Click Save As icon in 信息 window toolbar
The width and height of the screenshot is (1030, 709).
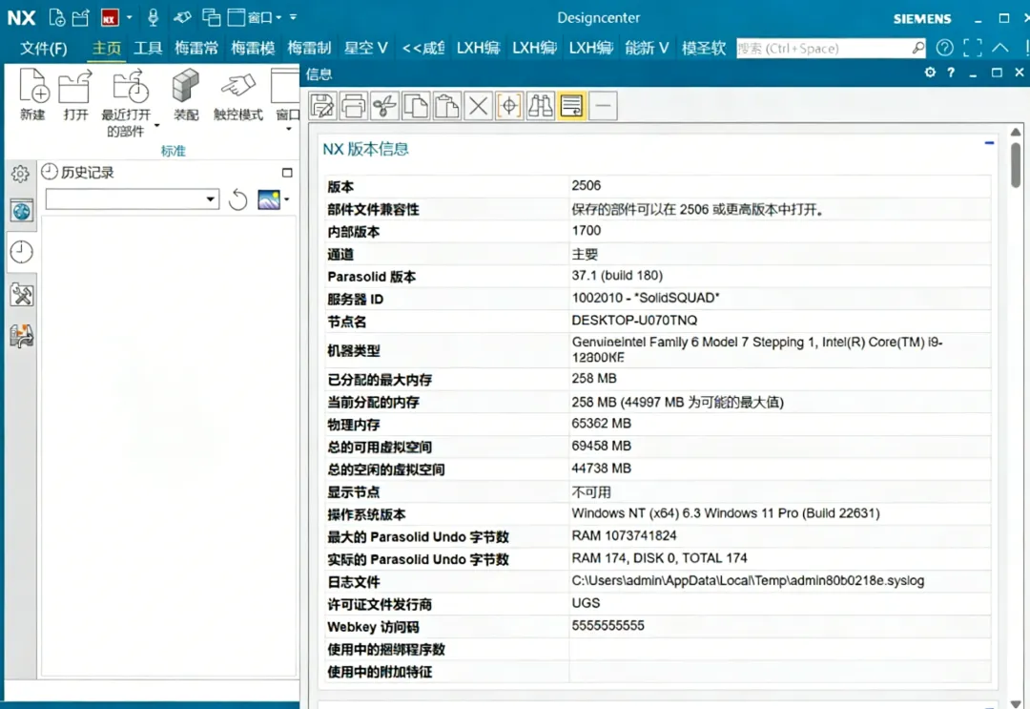tap(322, 106)
